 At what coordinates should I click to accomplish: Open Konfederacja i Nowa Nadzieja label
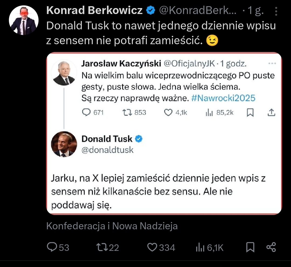112,226
